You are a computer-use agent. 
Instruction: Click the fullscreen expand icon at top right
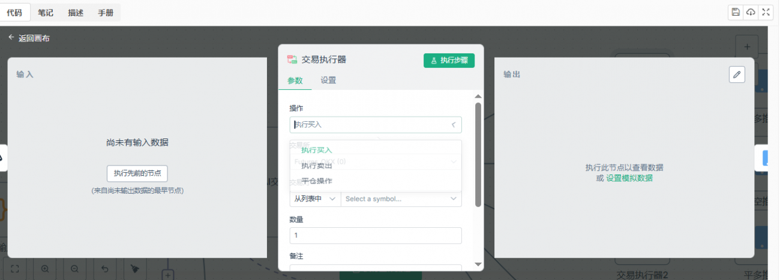pyautogui.click(x=766, y=12)
